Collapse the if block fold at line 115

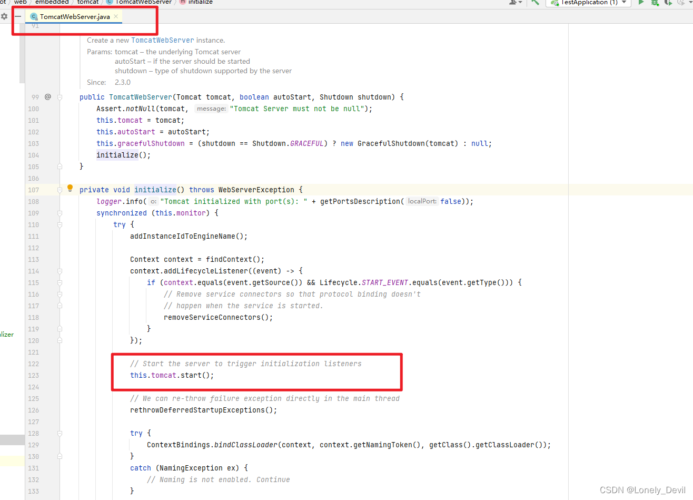pos(60,282)
